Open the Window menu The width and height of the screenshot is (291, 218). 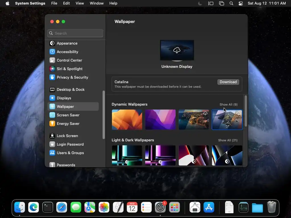pyautogui.click(x=97, y=3)
